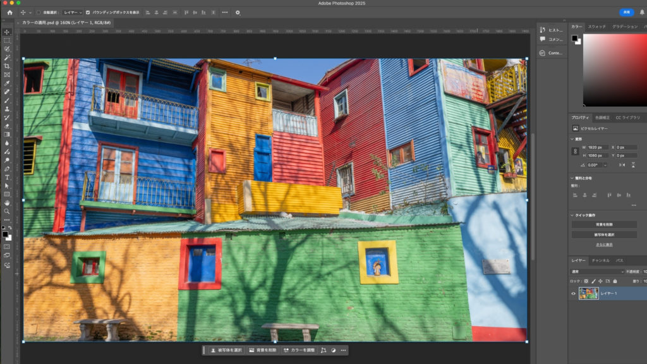
Task: Click the Home icon in options bar
Action: (x=9, y=12)
